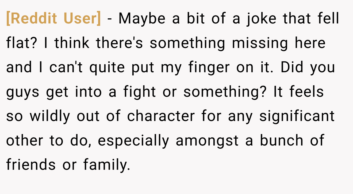Click the word "flat?" in the comment
The height and width of the screenshot is (194, 353).
[x=21, y=43]
